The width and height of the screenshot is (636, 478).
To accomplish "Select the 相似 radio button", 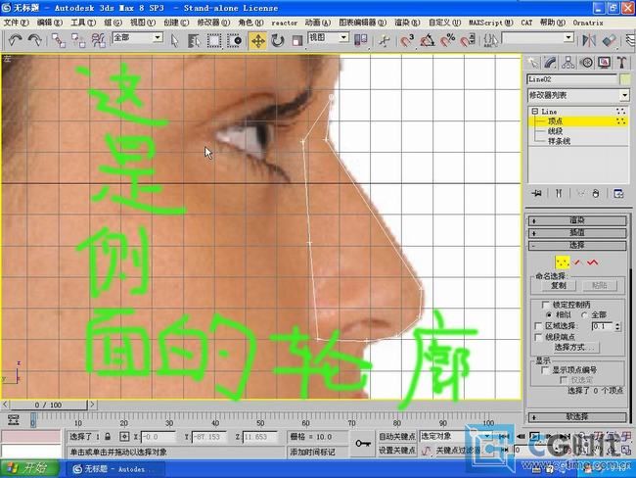I will (549, 314).
